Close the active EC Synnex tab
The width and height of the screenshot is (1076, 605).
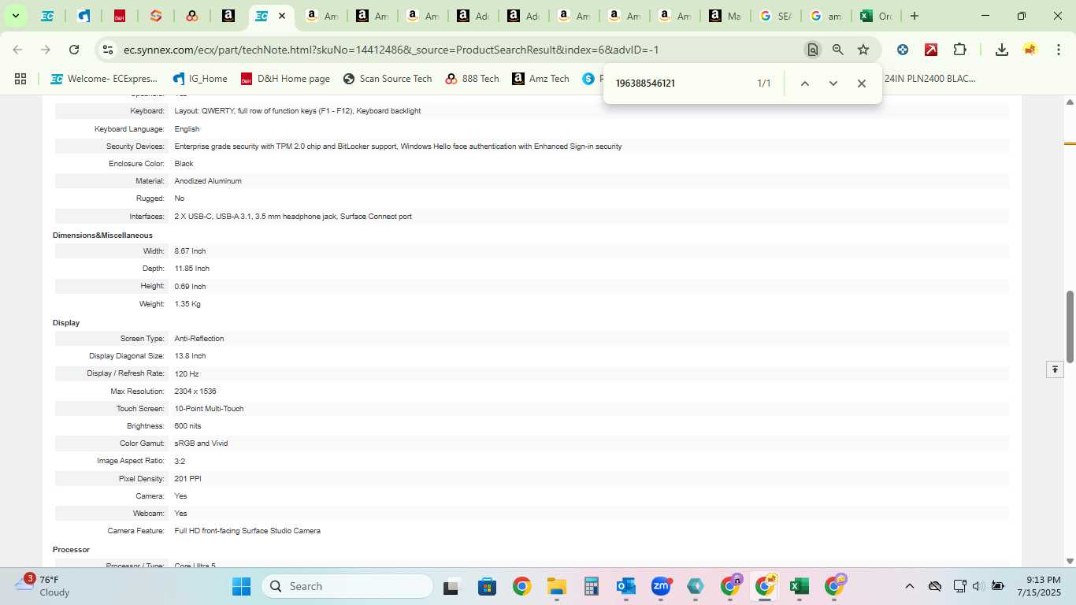coord(282,16)
